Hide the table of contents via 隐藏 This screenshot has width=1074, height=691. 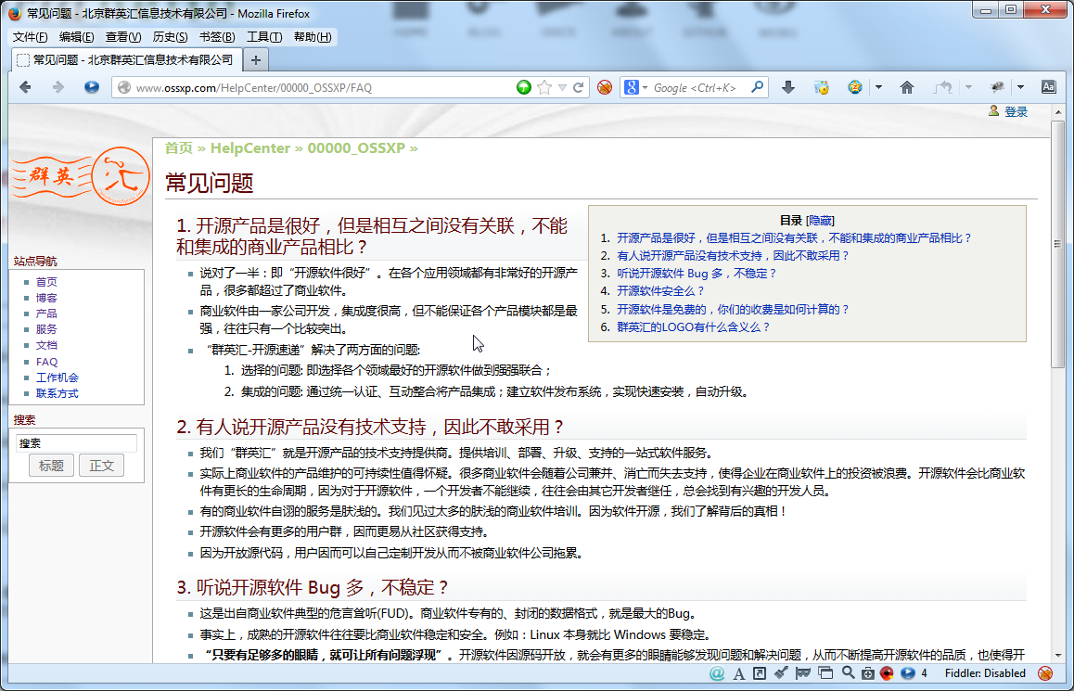pyautogui.click(x=820, y=221)
